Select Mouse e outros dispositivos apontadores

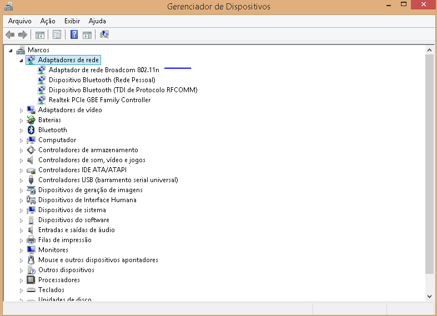98,260
